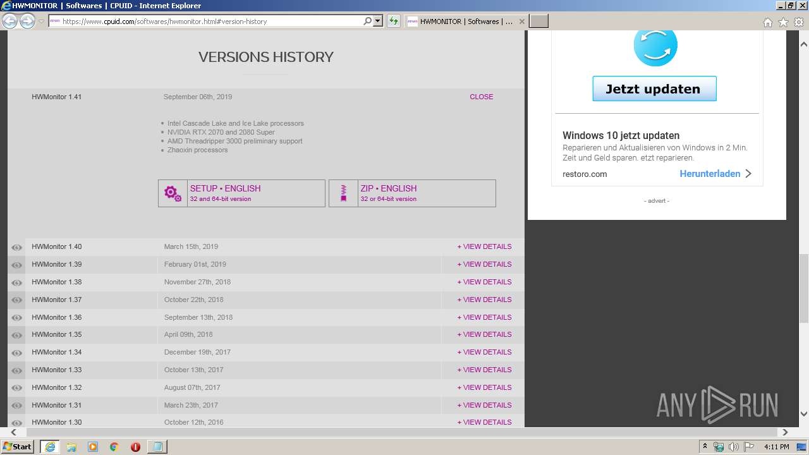
Task: Click the Jetzt updaten advert button
Action: tap(654, 88)
